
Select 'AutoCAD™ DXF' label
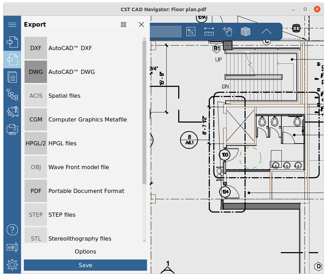[70, 48]
